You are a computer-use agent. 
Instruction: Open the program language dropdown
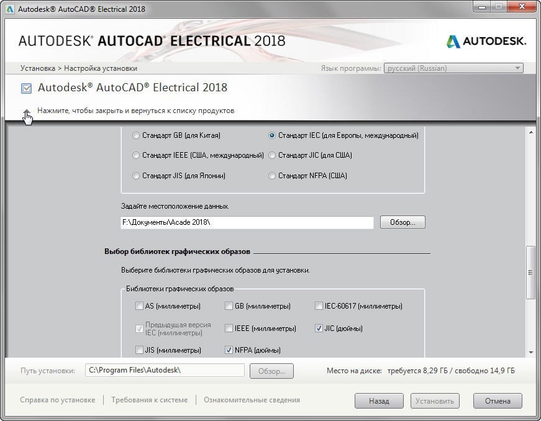click(x=453, y=68)
